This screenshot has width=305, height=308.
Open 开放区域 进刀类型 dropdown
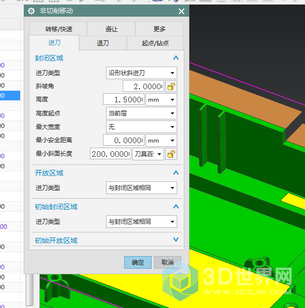[141, 188]
